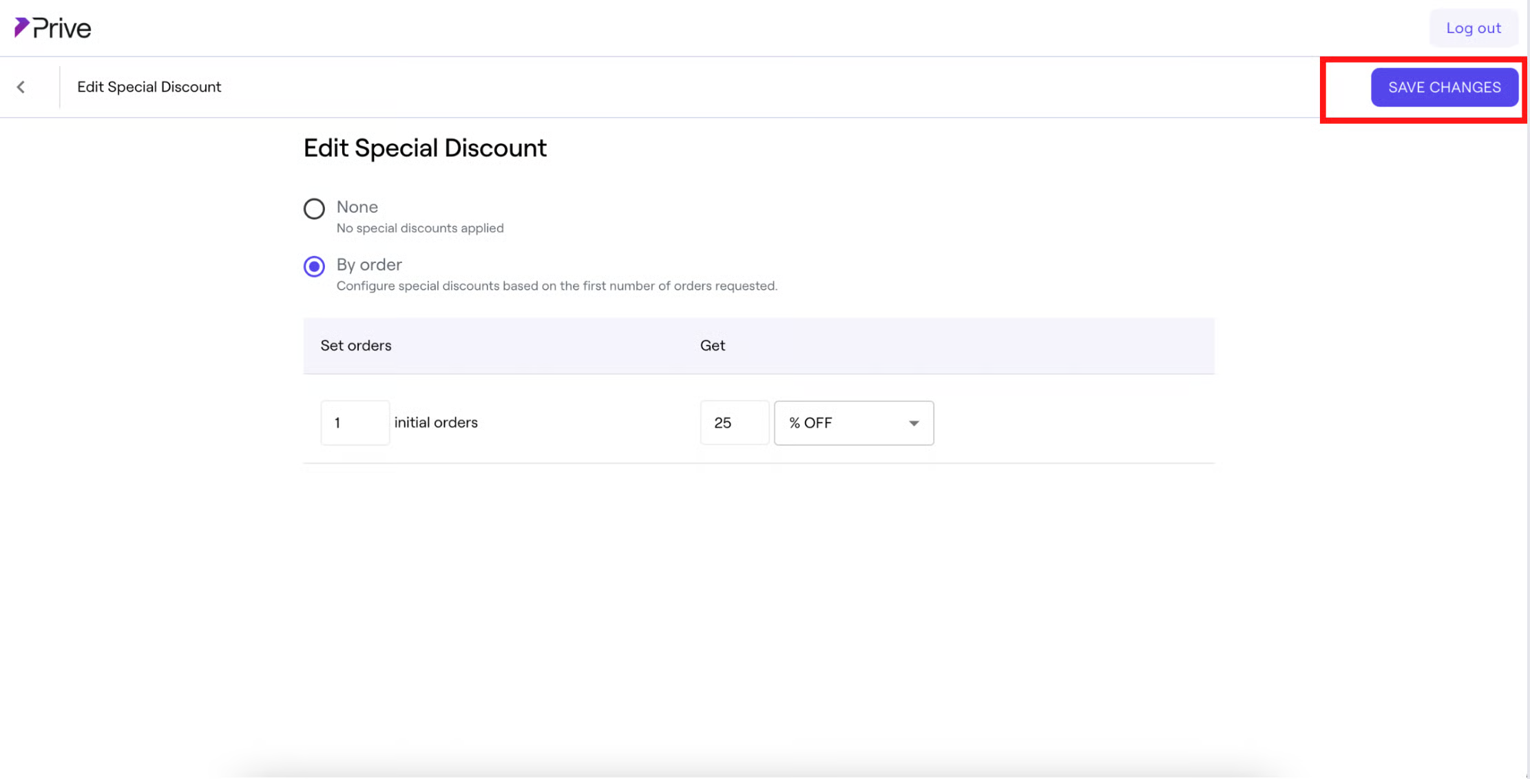Click the Set orders column header
The width and height of the screenshot is (1530, 779).
(355, 345)
